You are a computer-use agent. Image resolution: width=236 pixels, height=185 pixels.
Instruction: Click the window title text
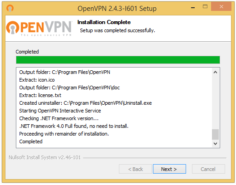click(117, 9)
